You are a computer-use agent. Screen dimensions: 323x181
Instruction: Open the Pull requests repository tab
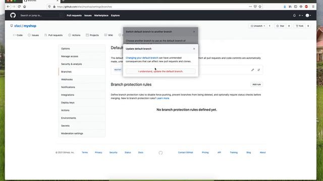53,35
